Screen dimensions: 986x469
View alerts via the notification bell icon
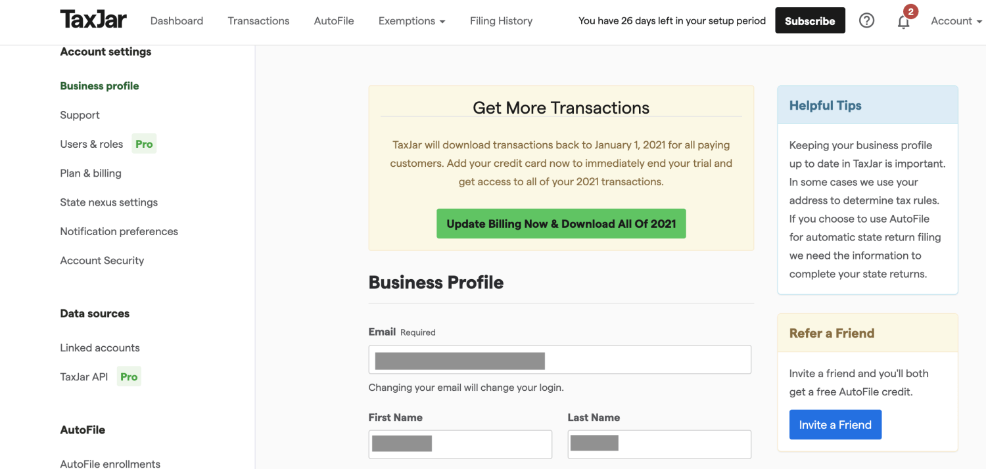point(903,22)
